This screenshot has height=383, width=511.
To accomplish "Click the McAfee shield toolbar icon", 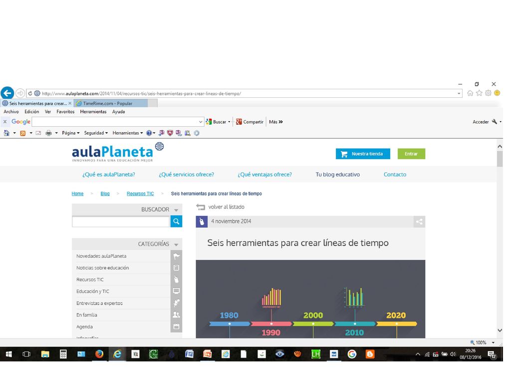I will pyautogui.click(x=170, y=133).
